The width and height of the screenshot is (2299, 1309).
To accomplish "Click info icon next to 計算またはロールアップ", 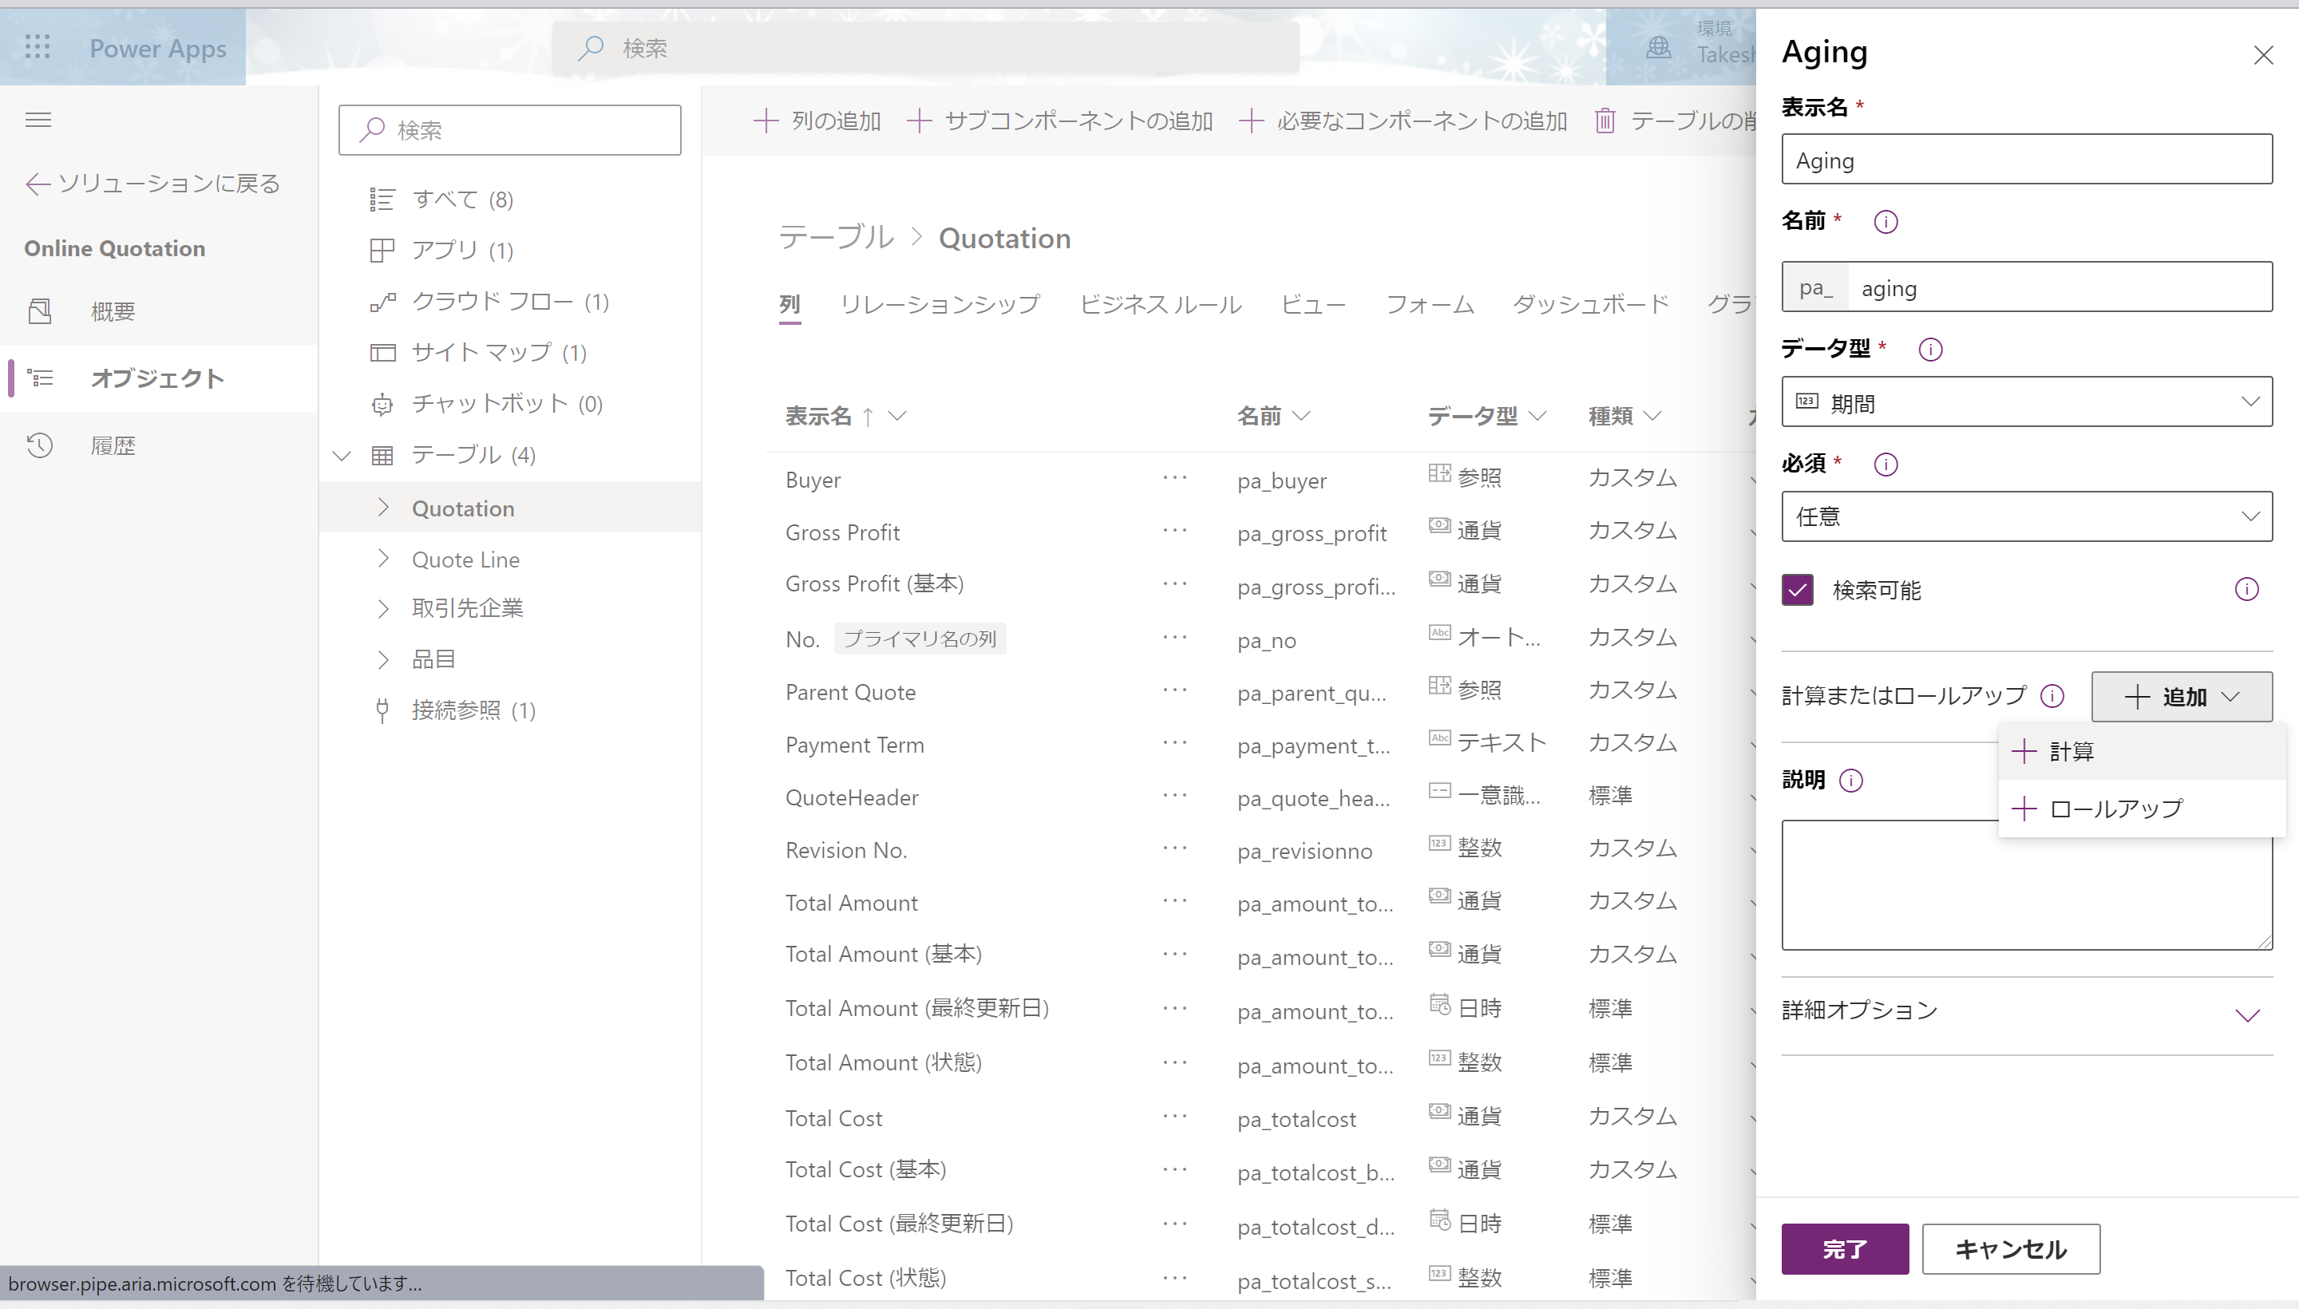I will click(2052, 696).
